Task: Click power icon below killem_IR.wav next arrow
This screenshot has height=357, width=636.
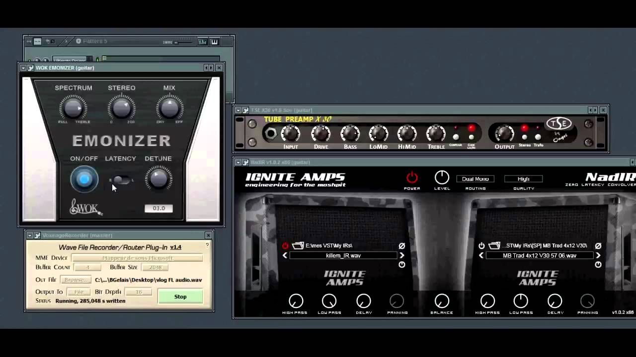Action: [401, 265]
